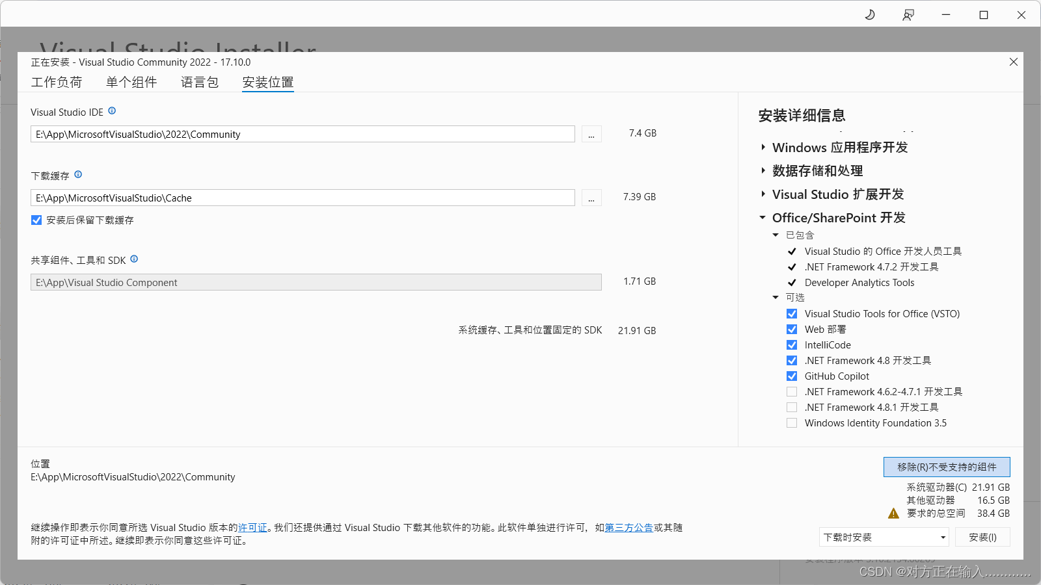1041x585 pixels.
Task: Enable Windows Identity Foundation 3.5
Action: [792, 423]
